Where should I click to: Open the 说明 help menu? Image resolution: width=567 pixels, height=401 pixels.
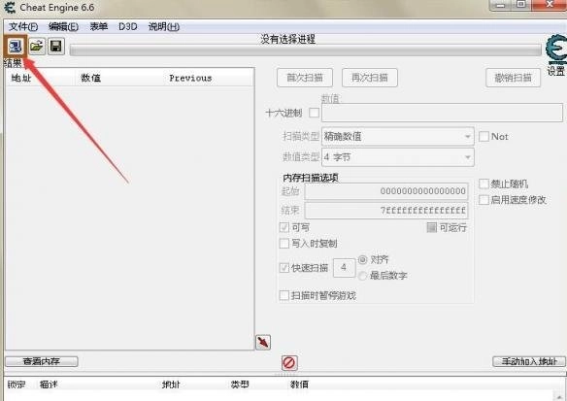click(x=163, y=27)
